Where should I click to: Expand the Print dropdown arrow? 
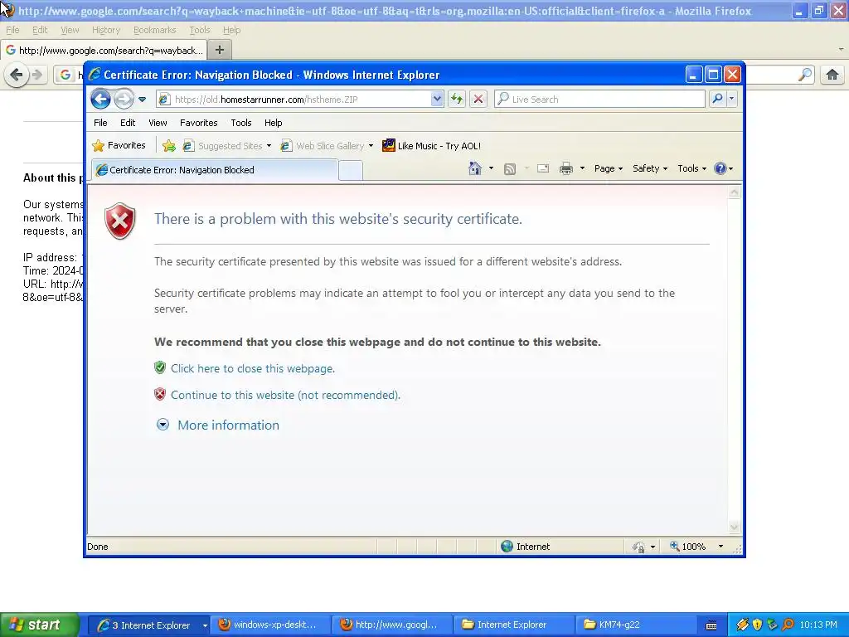click(x=583, y=168)
